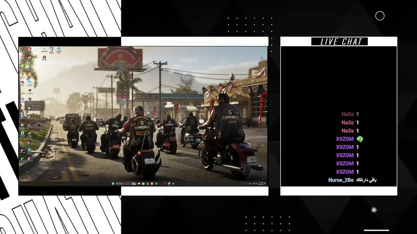Launch the VALORANT desktop shortcut
This screenshot has width=417, height=234.
(x=30, y=142)
